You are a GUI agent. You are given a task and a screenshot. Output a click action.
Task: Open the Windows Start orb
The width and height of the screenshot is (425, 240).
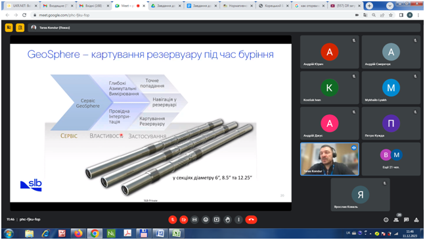(9, 233)
